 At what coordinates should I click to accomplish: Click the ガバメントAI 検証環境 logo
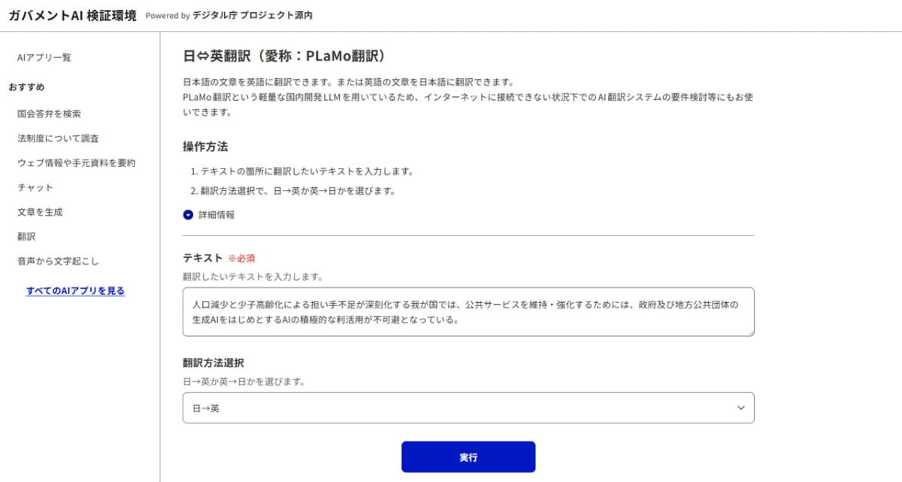pos(71,15)
